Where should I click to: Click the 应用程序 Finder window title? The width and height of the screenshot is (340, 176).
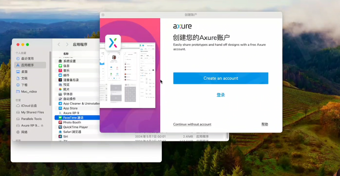[80, 44]
